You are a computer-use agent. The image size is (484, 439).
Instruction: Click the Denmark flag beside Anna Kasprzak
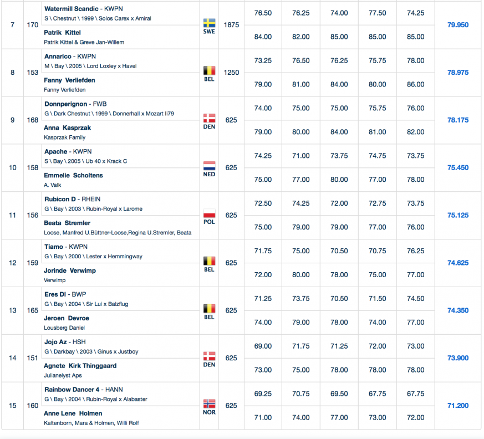click(x=209, y=119)
